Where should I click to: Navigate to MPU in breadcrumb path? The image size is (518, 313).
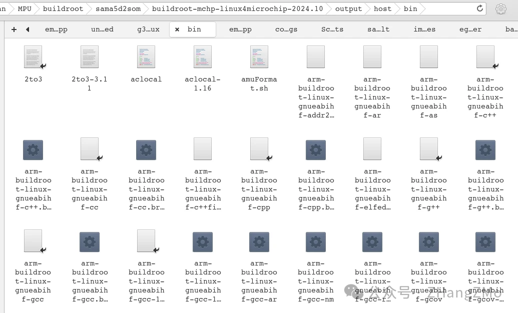[x=25, y=9]
